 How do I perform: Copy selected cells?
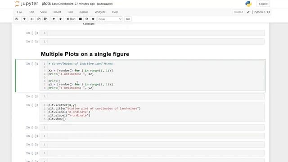tap(39, 19)
